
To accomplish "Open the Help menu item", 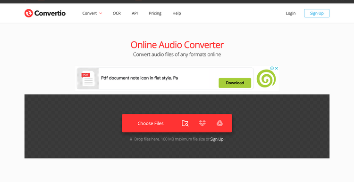I will tap(177, 13).
